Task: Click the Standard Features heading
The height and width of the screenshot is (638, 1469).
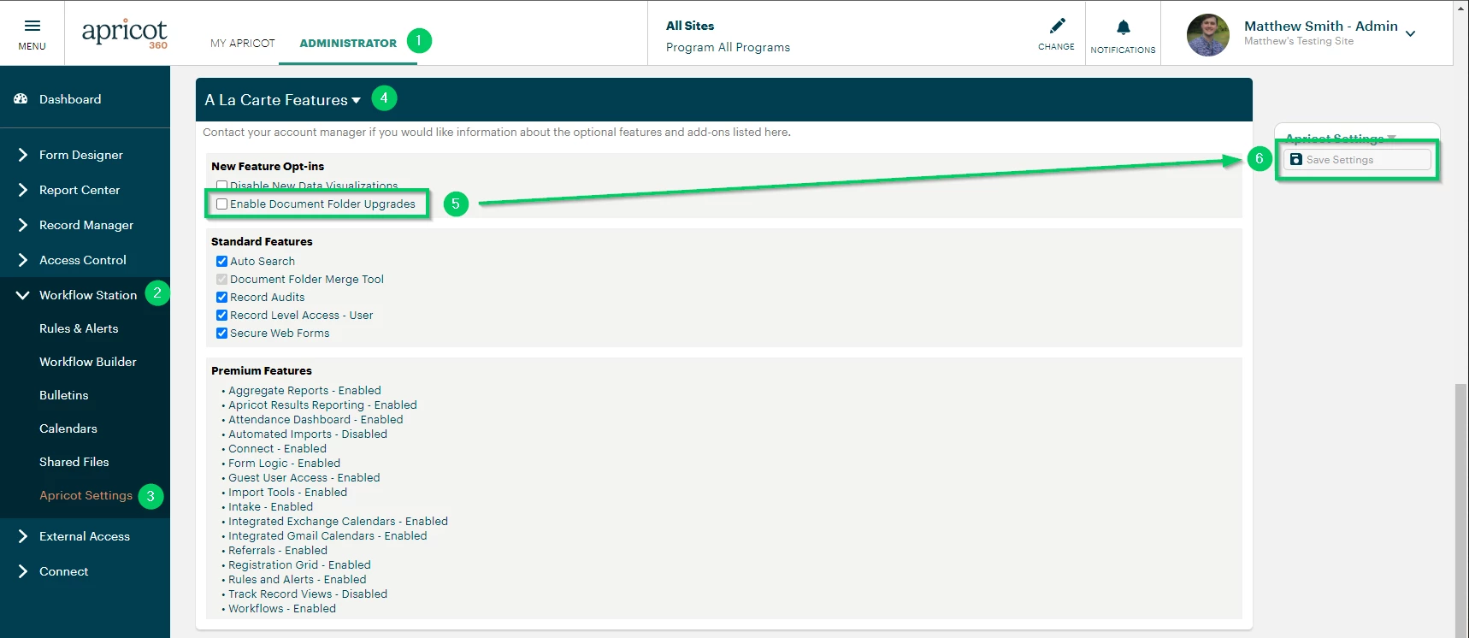Action: 262,241
